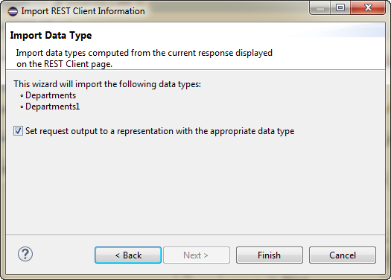The width and height of the screenshot is (391, 280).
Task: Uncheck the Set request output checkbox
Action: coord(18,131)
